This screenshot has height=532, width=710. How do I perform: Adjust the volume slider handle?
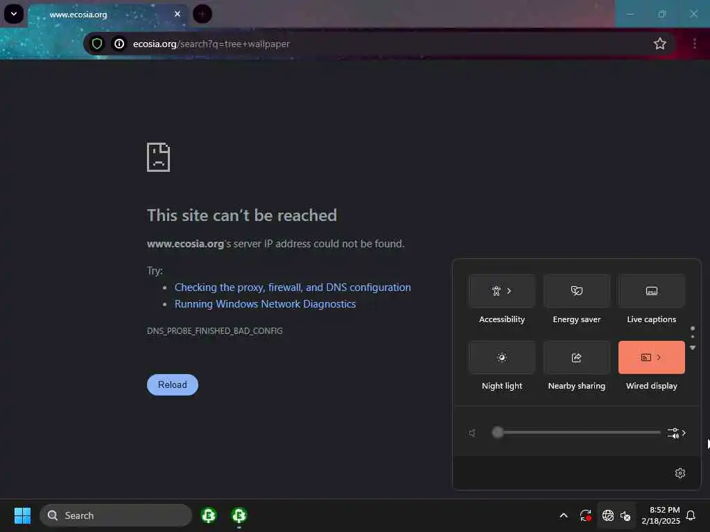[498, 432]
